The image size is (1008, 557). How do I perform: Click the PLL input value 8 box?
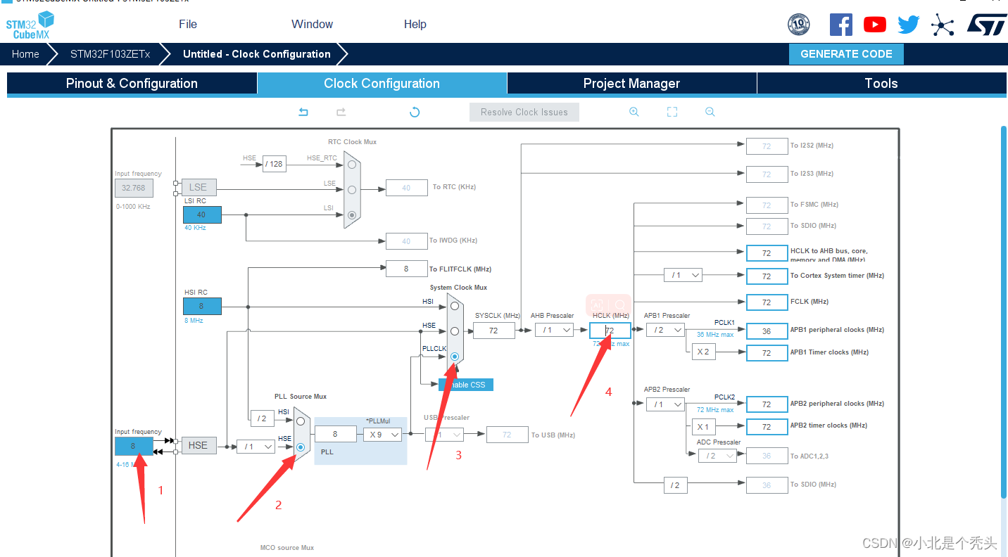tap(335, 434)
